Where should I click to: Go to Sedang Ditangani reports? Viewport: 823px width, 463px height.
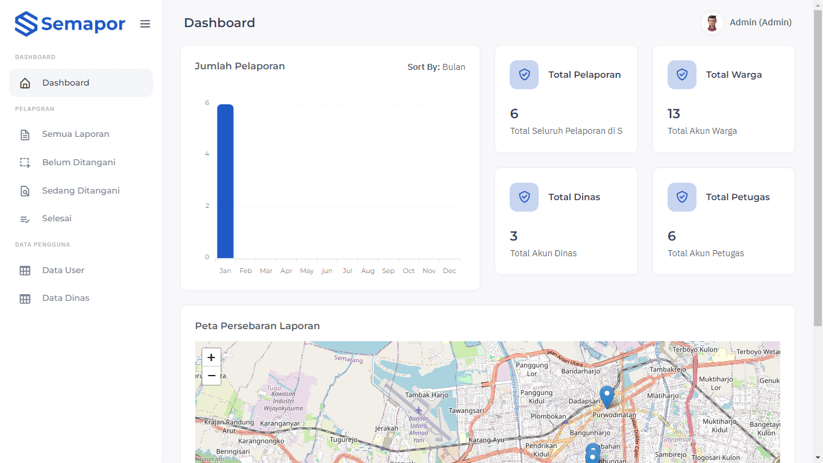[x=81, y=191]
